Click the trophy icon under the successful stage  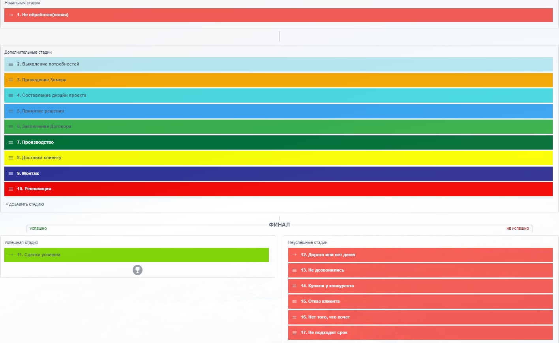coord(137,270)
